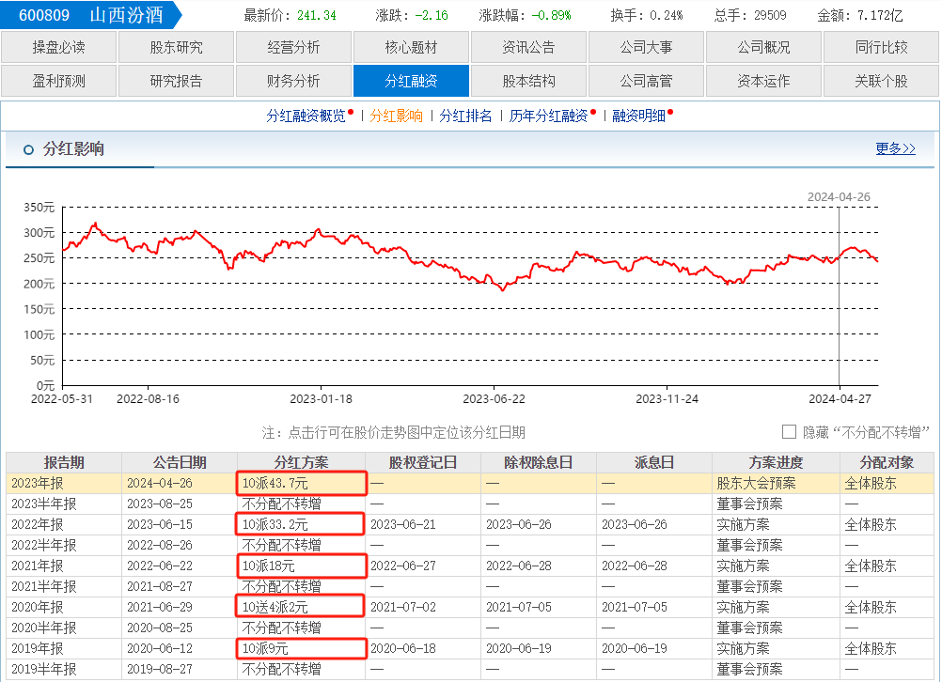
Task: Select the 2023年报 dividend row
Action: (x=470, y=483)
